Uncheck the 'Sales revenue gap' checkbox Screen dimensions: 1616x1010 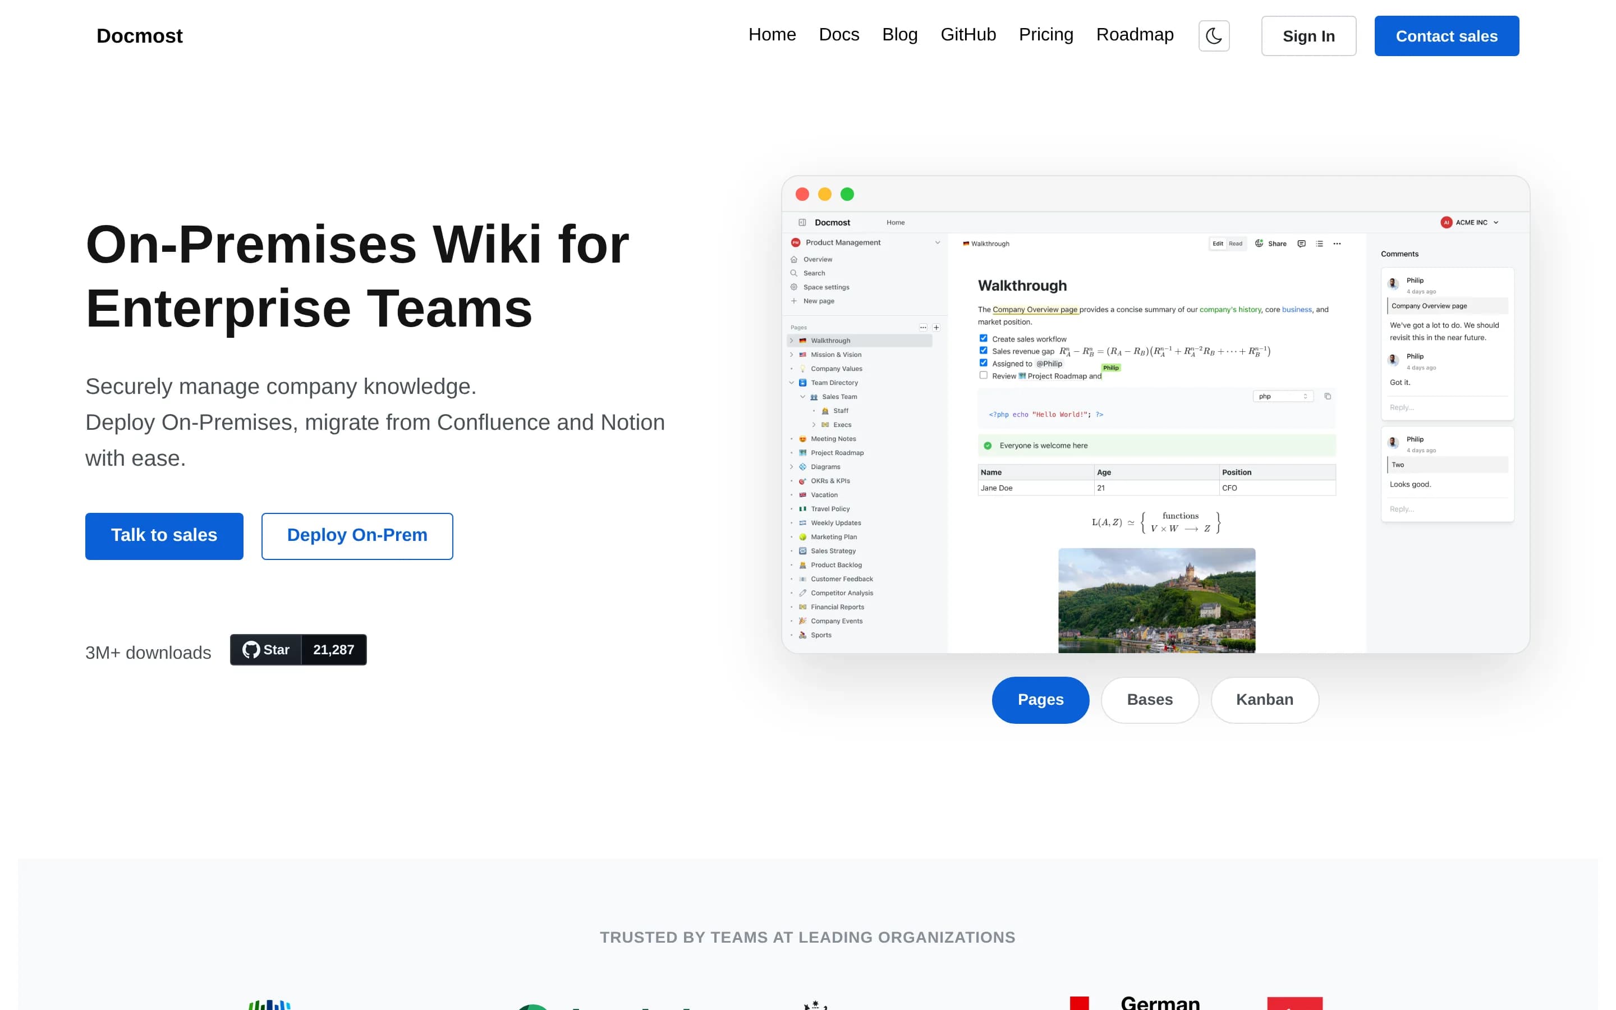tap(983, 350)
